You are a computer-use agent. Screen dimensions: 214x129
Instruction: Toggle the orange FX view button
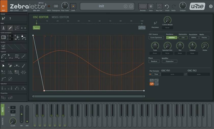point(152,84)
